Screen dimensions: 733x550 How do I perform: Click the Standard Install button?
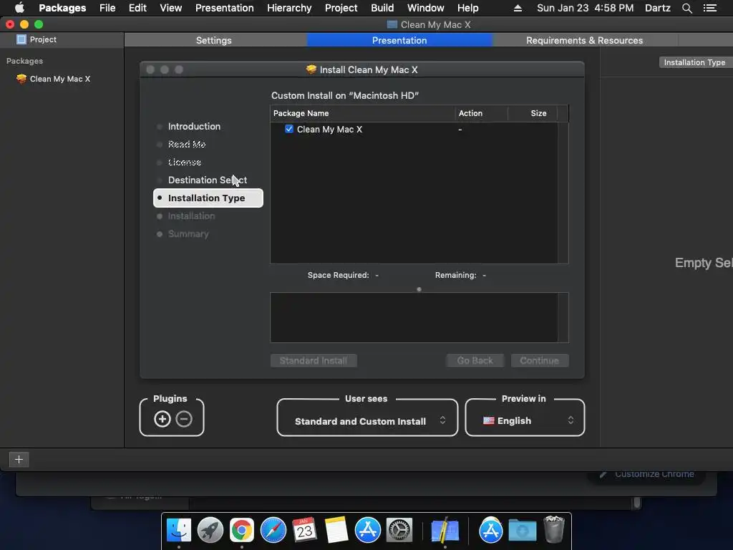314,361
